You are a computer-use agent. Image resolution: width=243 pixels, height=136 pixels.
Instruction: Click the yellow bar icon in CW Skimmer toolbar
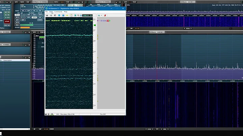point(67,15)
